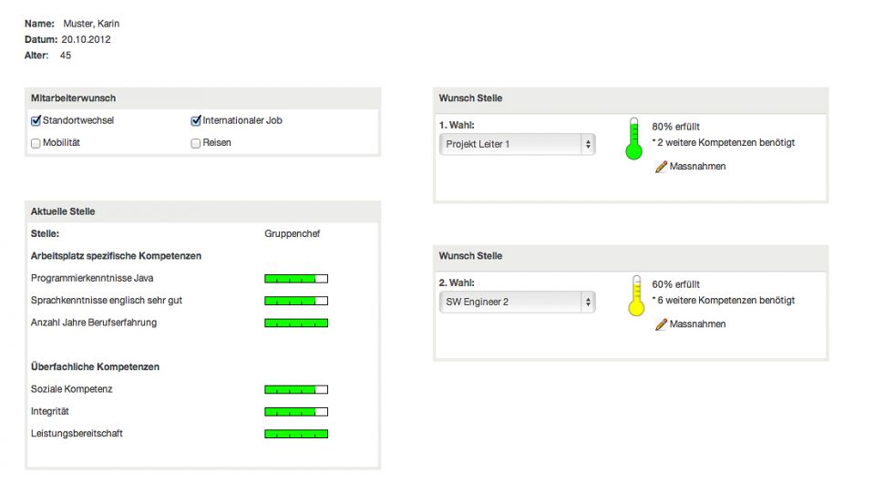Click the Anzahl Jahre Berufserfahrung rating bar
The height and width of the screenshot is (493, 875).
(296, 323)
